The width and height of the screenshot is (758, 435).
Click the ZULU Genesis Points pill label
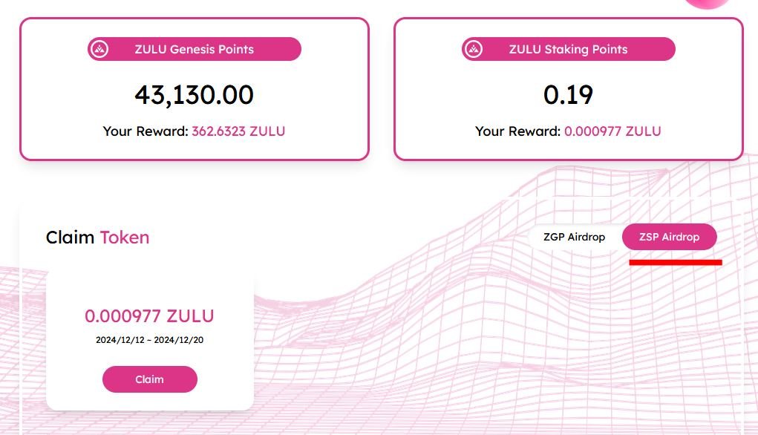click(x=194, y=50)
